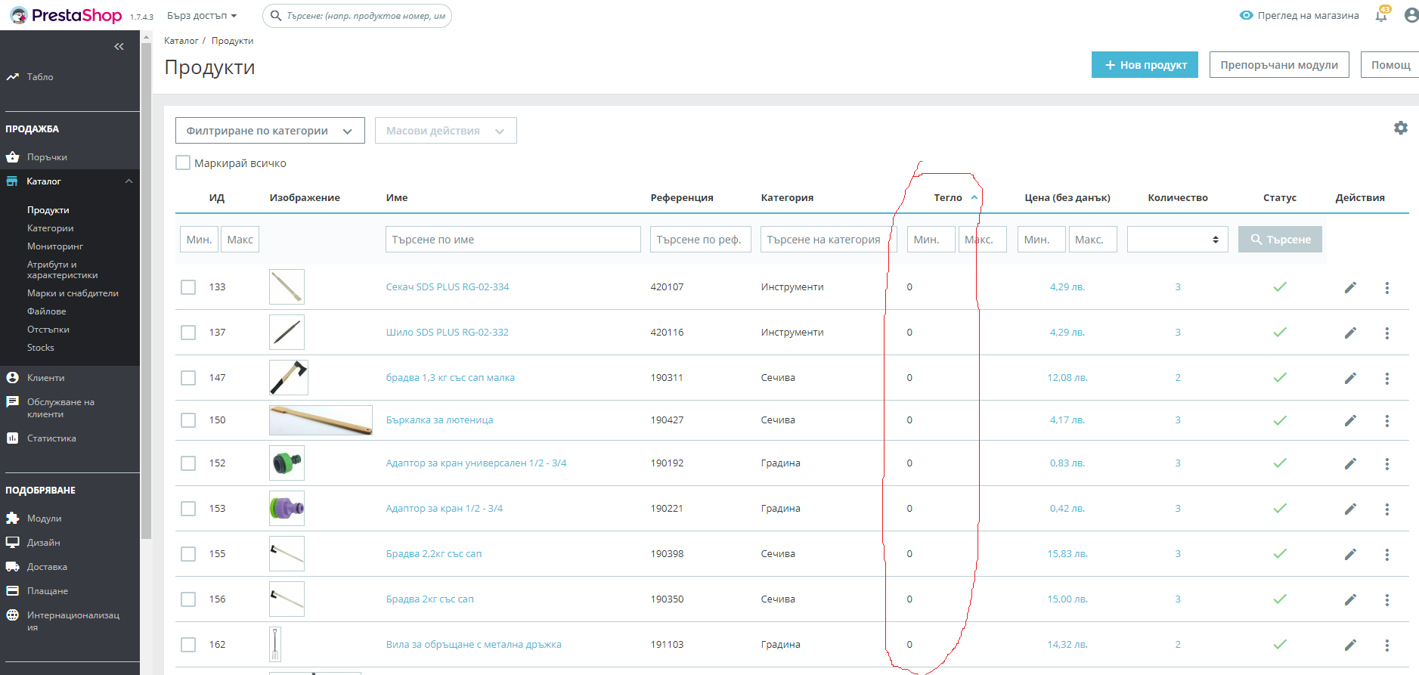Image resolution: width=1419 pixels, height=675 pixels.
Task: Open more actions menu for product 133
Action: pos(1386,287)
